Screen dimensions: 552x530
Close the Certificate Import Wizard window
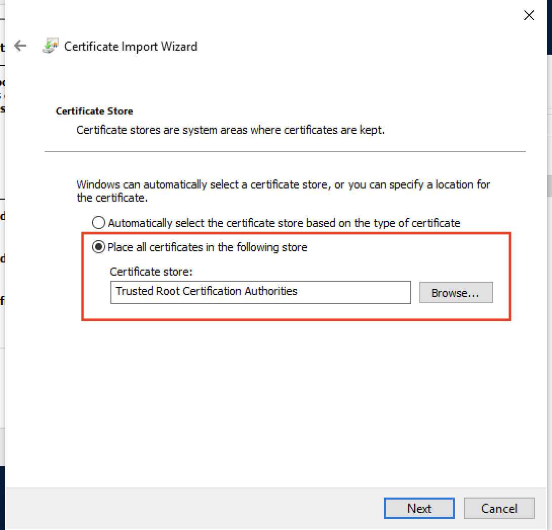(x=529, y=15)
